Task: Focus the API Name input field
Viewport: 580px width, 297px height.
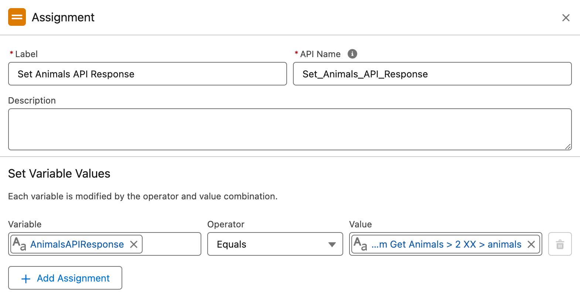Action: 432,74
